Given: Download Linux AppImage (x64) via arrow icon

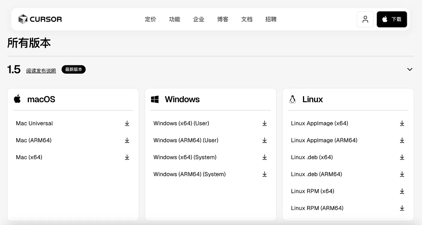Looking at the screenshot, I should [402, 123].
